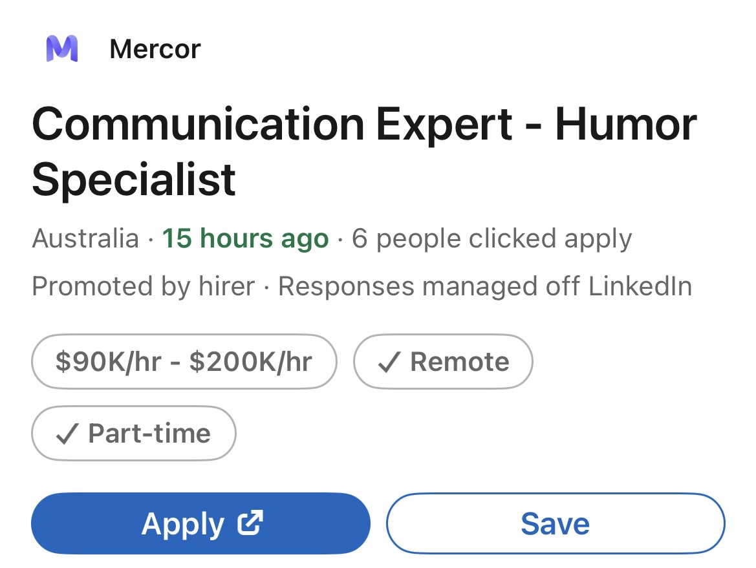Click the Mercor company logo icon

click(62, 48)
